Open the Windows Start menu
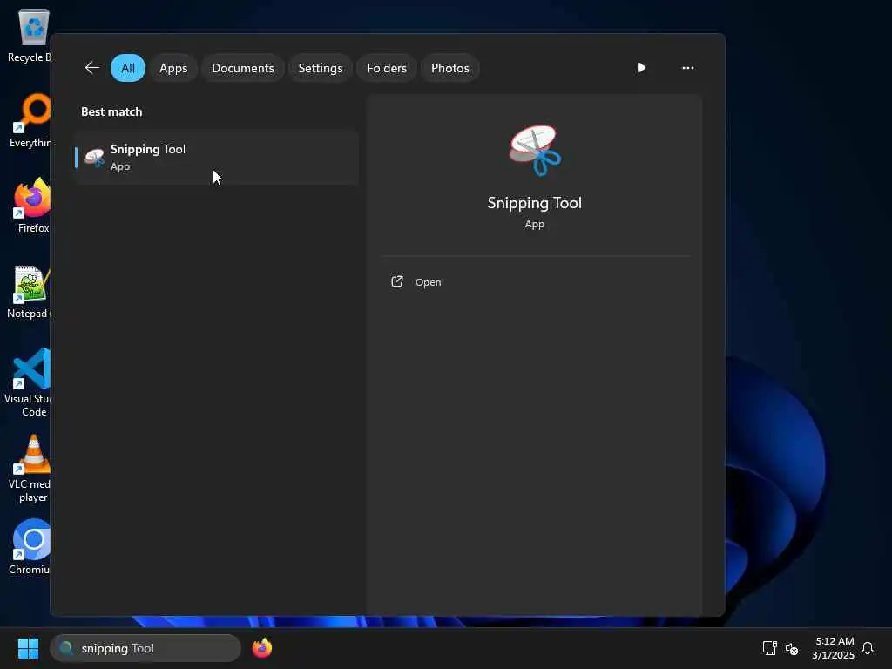The width and height of the screenshot is (892, 669). coord(29,648)
